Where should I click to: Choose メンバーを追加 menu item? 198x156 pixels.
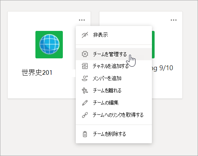coord(114,78)
